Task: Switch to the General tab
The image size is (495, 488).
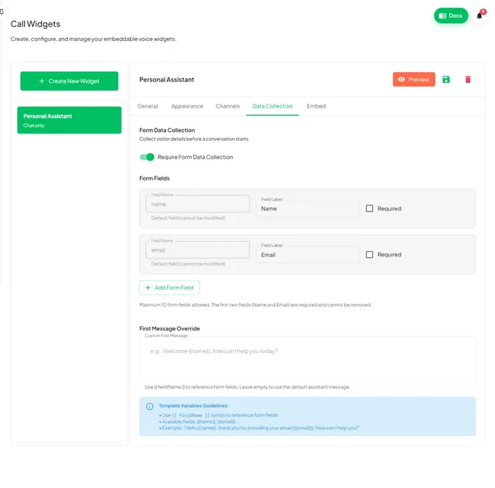Action: pos(148,106)
